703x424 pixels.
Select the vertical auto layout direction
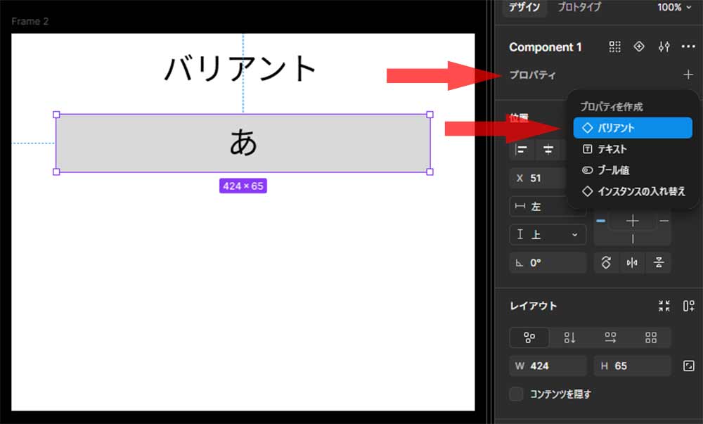tap(569, 338)
